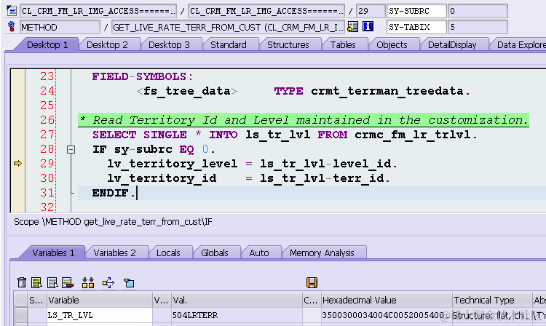Click the method gear icon beside METHOD field

(12, 27)
